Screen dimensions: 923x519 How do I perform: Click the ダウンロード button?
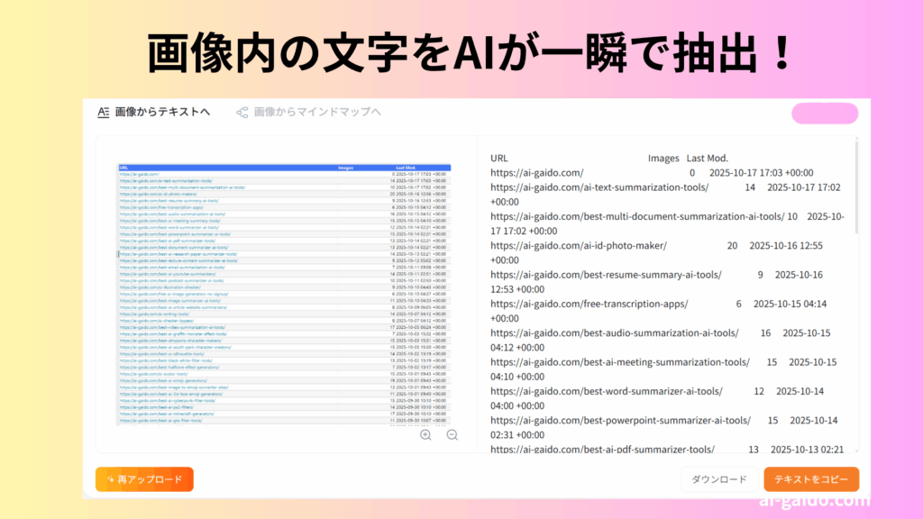tap(718, 479)
